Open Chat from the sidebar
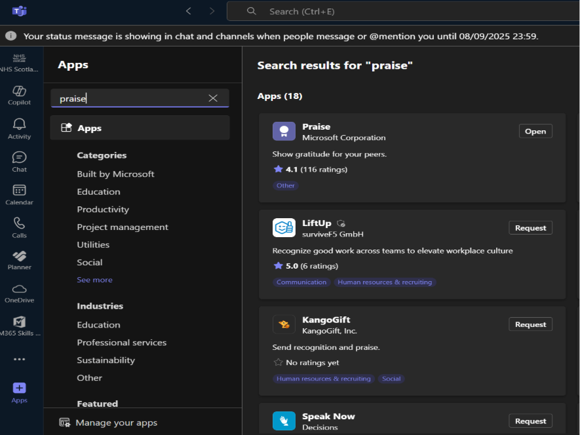This screenshot has height=435, width=580. coord(19,162)
